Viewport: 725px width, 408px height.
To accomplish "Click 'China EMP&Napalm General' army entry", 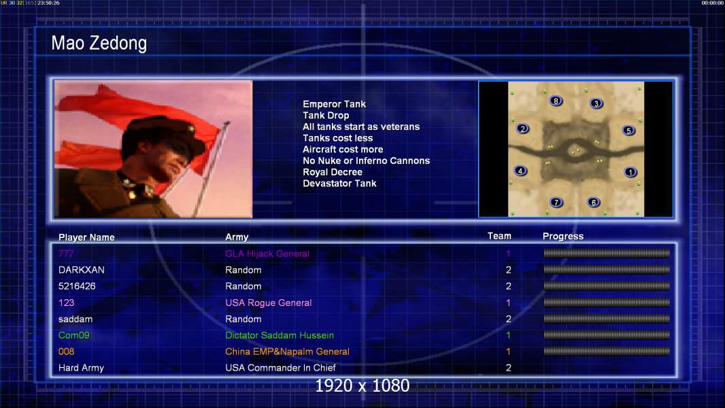I will pos(287,351).
